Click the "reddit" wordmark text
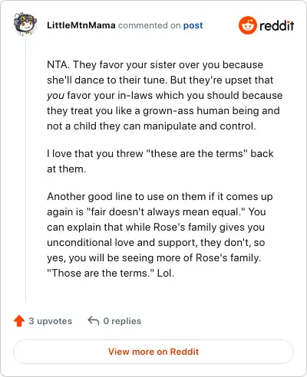The width and height of the screenshot is (307, 377). coord(276,25)
